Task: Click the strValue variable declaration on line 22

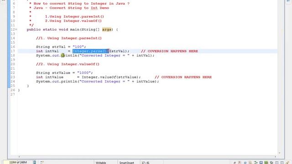Action: pos(64,73)
